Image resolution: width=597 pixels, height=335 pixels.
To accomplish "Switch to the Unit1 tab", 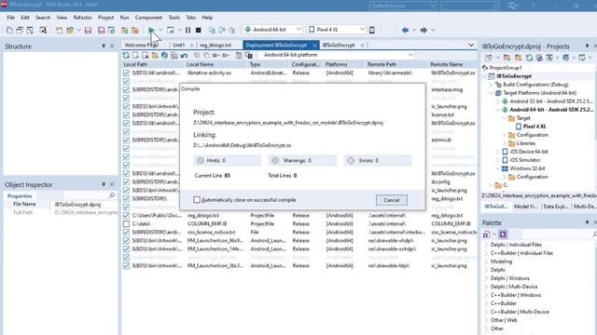I will coord(179,46).
